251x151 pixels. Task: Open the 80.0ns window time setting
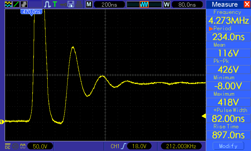click(x=187, y=4)
